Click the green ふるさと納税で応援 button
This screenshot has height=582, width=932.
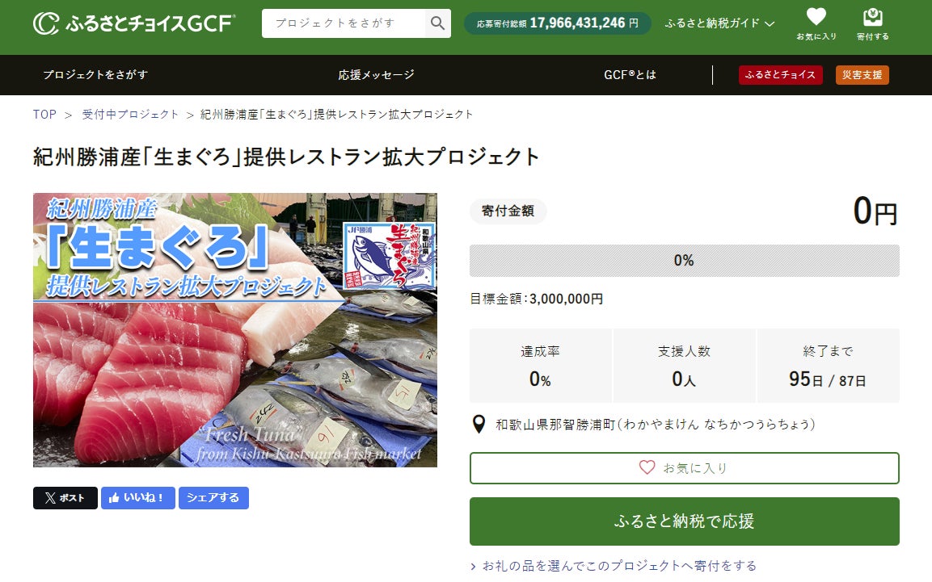tap(684, 521)
